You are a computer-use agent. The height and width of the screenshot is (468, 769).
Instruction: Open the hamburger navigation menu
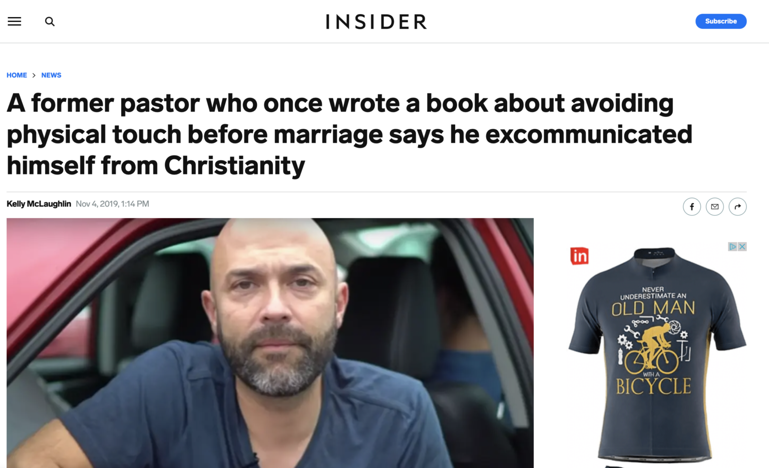point(15,21)
